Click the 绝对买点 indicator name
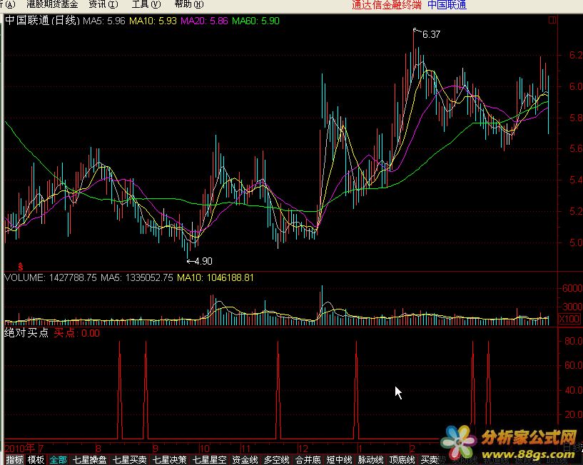 (x=27, y=332)
